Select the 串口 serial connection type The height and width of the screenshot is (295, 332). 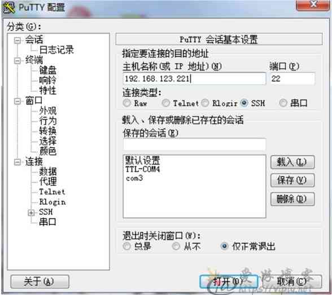(x=283, y=103)
